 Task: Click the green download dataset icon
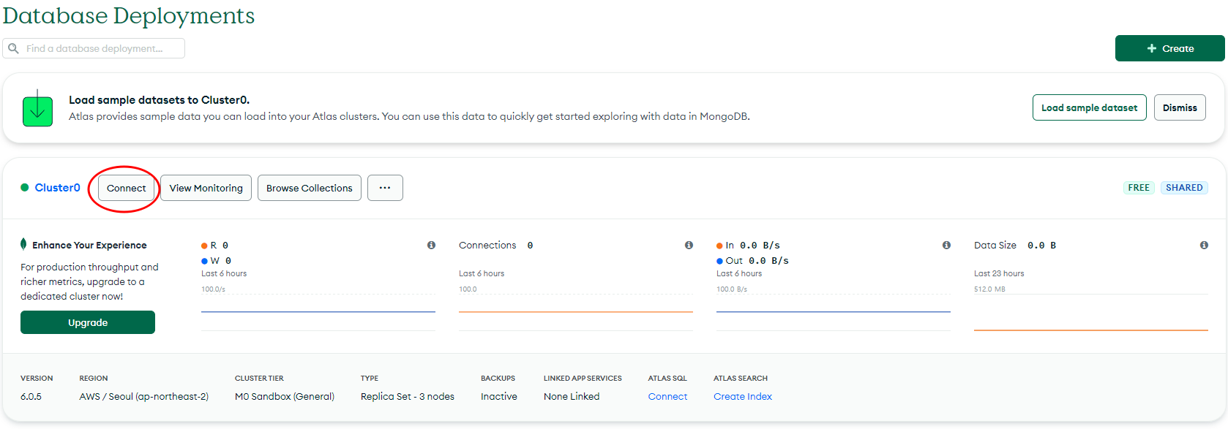(37, 108)
